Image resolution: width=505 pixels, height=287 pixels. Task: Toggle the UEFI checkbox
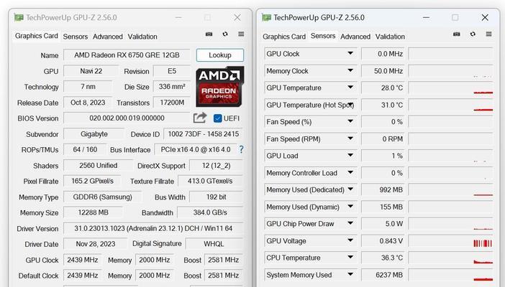(x=218, y=118)
